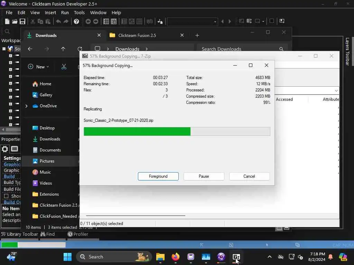Open the Fusion toolbar frame combo box
This screenshot has width=354, height=265.
pyautogui.click(x=192, y=21)
